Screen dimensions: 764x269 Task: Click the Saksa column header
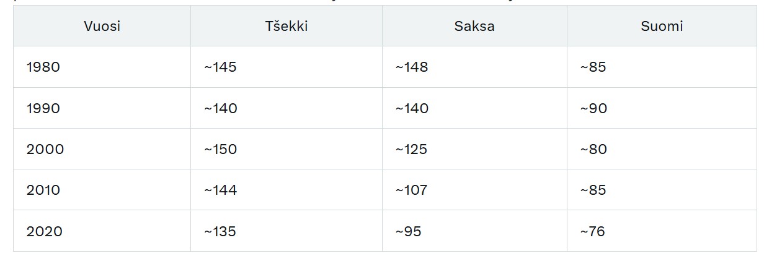click(x=474, y=26)
